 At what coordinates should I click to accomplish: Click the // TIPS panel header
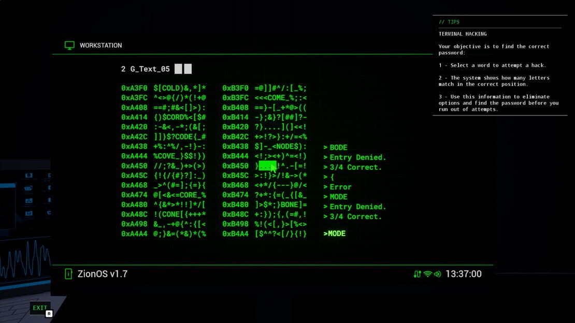click(x=449, y=22)
